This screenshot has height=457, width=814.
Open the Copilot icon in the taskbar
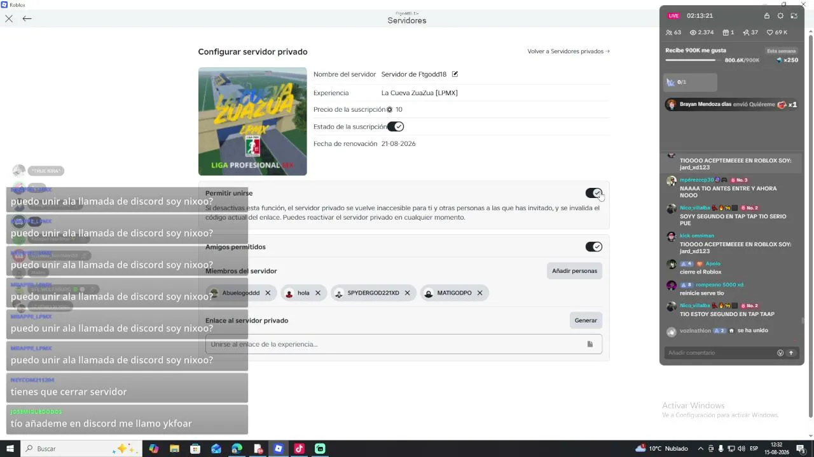pyautogui.click(x=153, y=449)
